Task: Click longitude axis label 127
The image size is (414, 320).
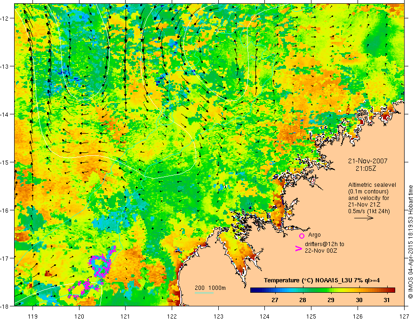Action: pyautogui.click(x=404, y=316)
